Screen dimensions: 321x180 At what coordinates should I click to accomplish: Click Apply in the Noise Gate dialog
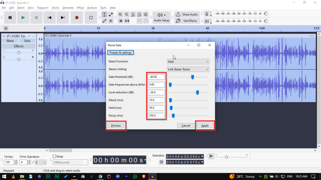pos(205,126)
